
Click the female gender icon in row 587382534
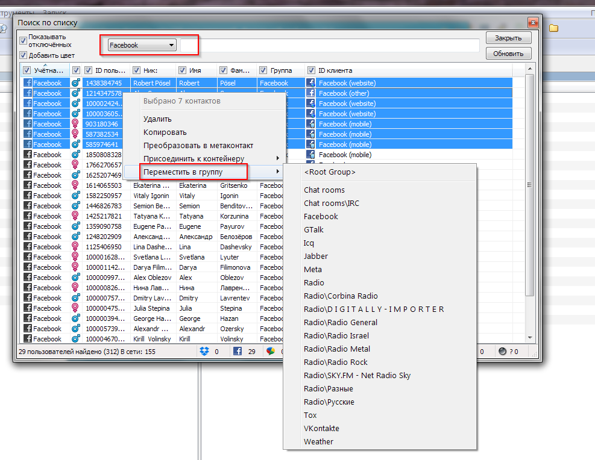pyautogui.click(x=75, y=134)
